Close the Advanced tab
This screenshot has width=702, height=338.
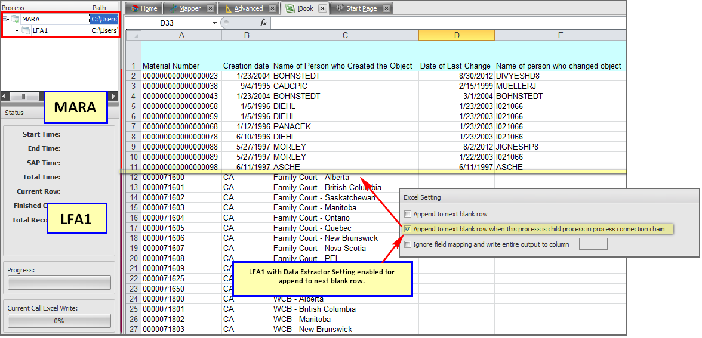click(x=272, y=8)
